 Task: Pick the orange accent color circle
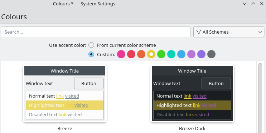click(141, 54)
